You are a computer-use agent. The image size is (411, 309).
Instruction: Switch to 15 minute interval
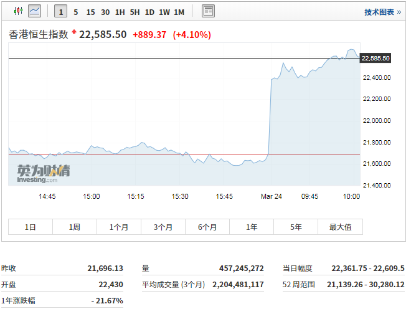click(x=91, y=12)
